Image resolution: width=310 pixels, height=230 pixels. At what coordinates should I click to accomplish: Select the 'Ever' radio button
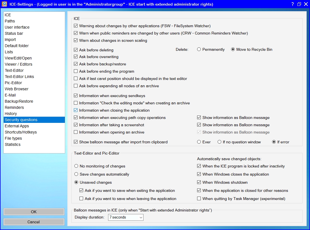[199, 142]
